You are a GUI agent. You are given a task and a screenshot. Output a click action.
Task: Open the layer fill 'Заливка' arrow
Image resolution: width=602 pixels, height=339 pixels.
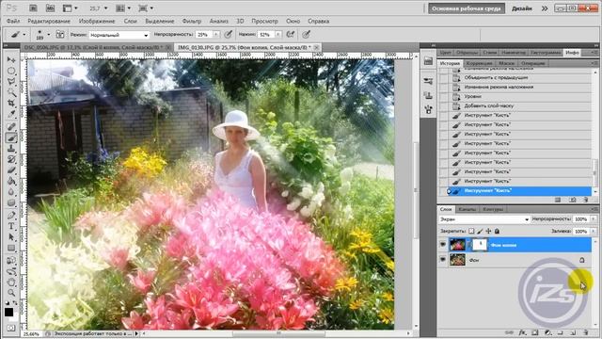(x=594, y=231)
